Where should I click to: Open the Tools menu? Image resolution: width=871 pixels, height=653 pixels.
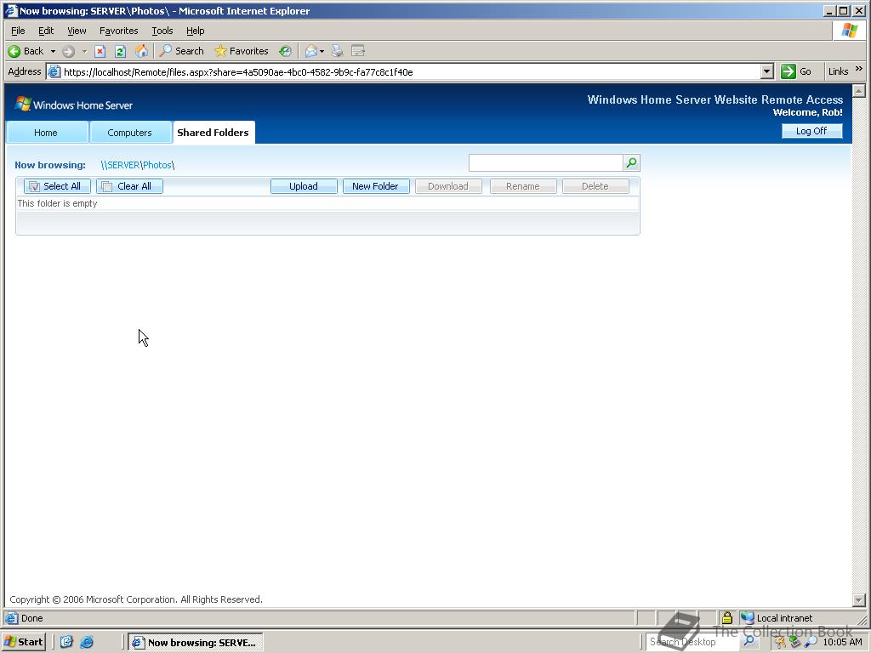pyautogui.click(x=162, y=31)
